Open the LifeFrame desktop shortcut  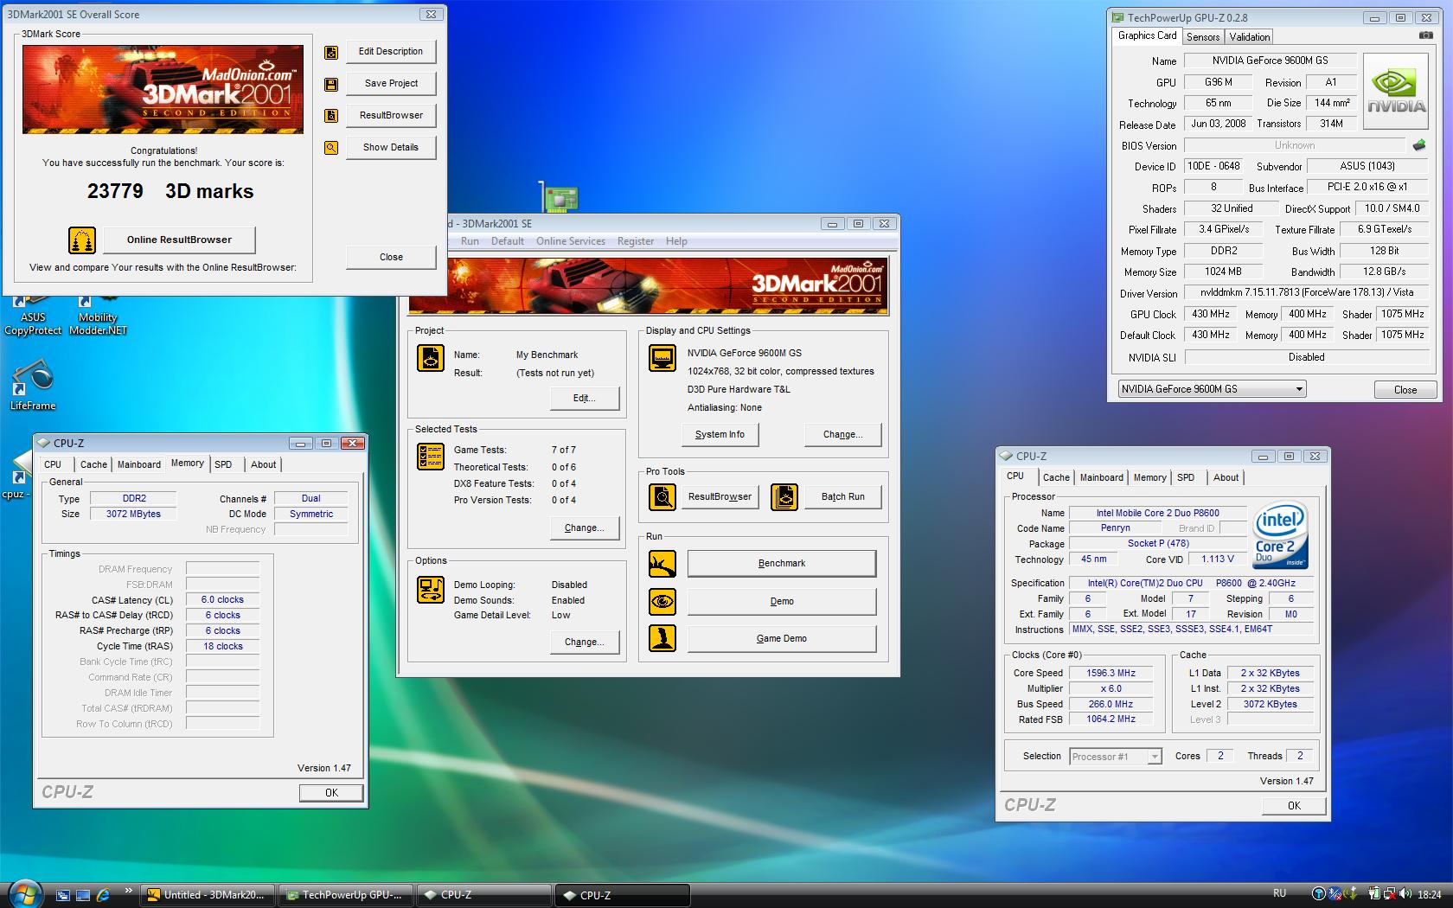33,385
